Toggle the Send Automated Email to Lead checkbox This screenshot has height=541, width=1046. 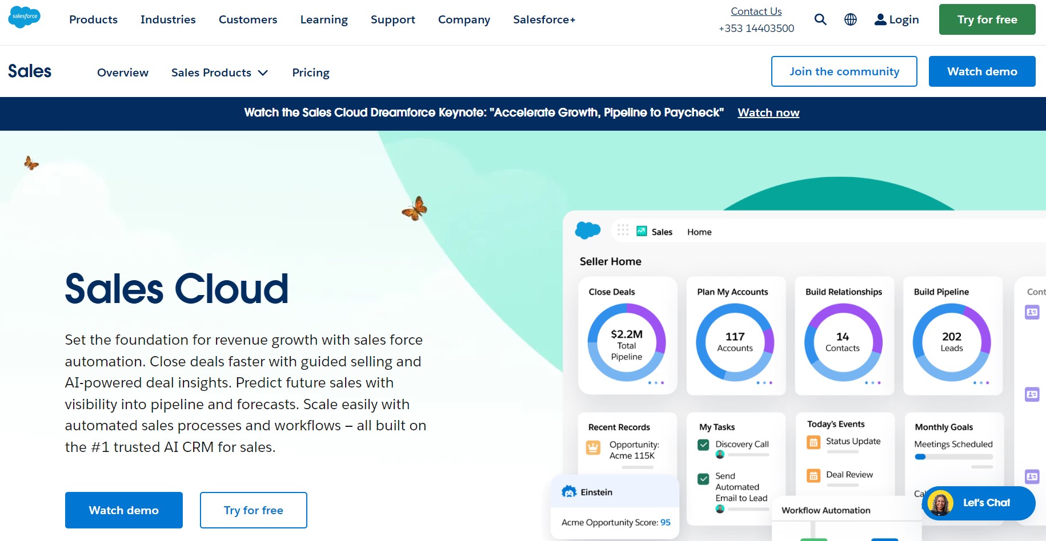pyautogui.click(x=703, y=479)
